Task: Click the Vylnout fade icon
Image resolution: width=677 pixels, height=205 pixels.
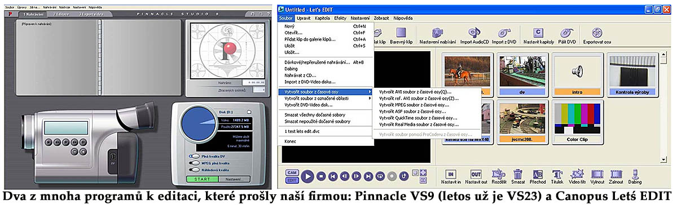Action: click(x=597, y=176)
